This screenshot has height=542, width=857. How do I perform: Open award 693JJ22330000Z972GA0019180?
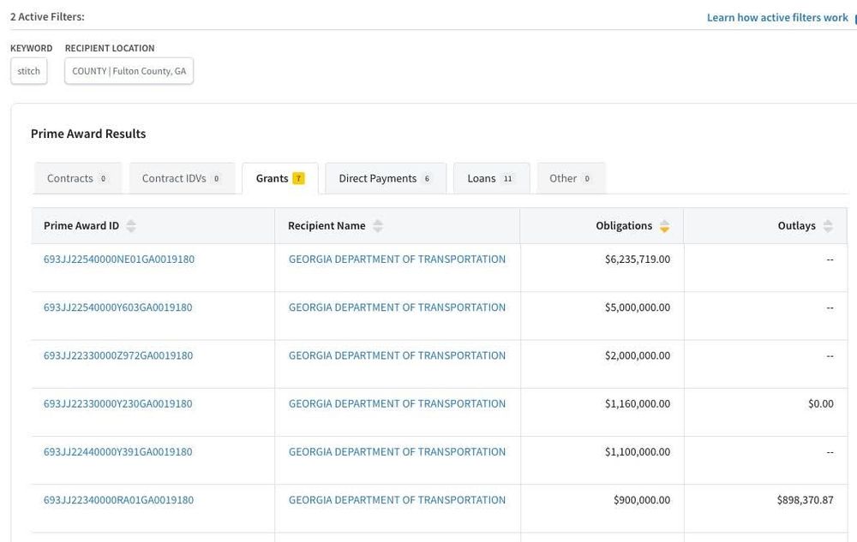pos(118,355)
